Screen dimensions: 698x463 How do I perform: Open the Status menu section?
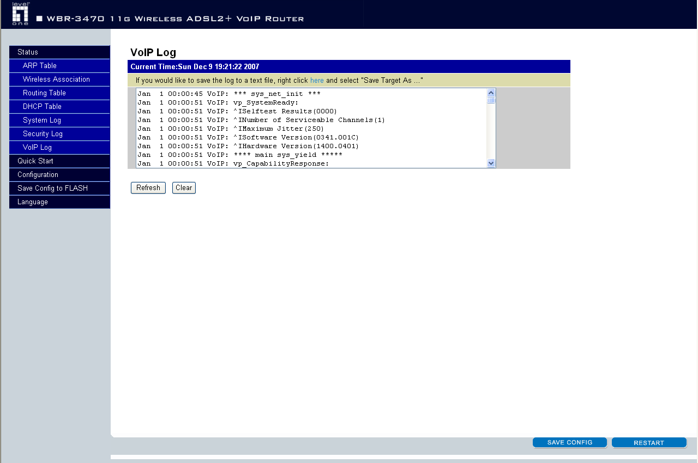[59, 52]
